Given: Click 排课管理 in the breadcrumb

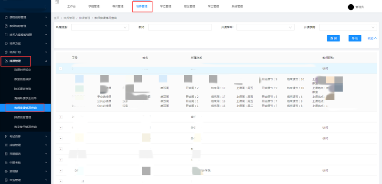Looking at the screenshot, I should pyautogui.click(x=85, y=18).
